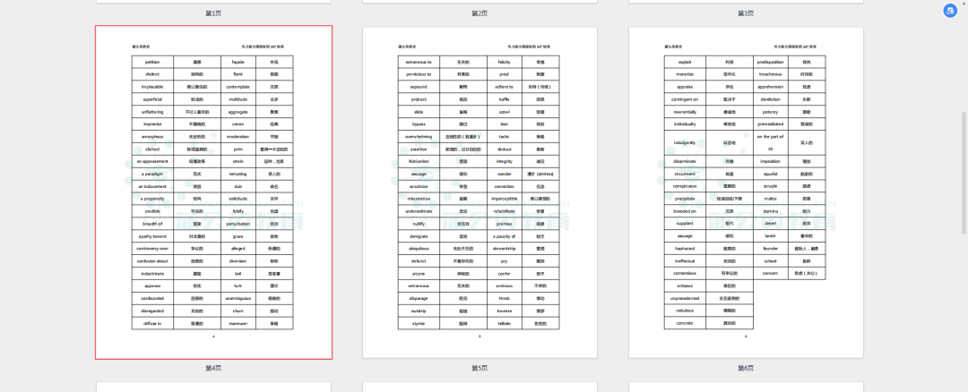Click the 'diffuse in' cell on page 4
The width and height of the screenshot is (968, 392).
[151, 322]
